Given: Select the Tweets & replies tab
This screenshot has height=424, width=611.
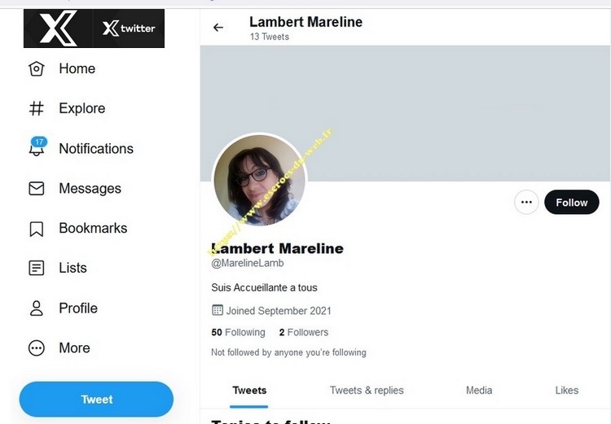Looking at the screenshot, I should coord(367,391).
